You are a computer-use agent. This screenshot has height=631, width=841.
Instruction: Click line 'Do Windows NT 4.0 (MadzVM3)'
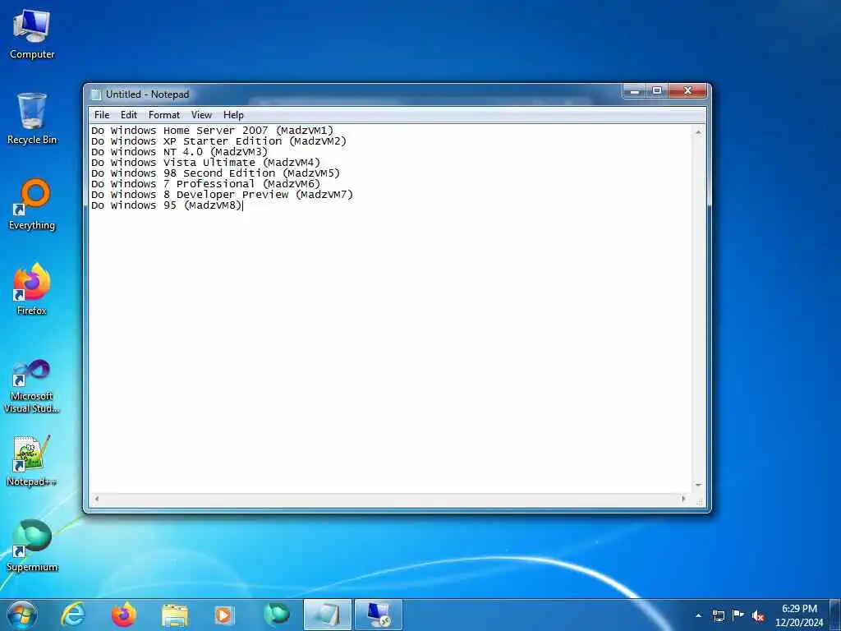(x=179, y=152)
